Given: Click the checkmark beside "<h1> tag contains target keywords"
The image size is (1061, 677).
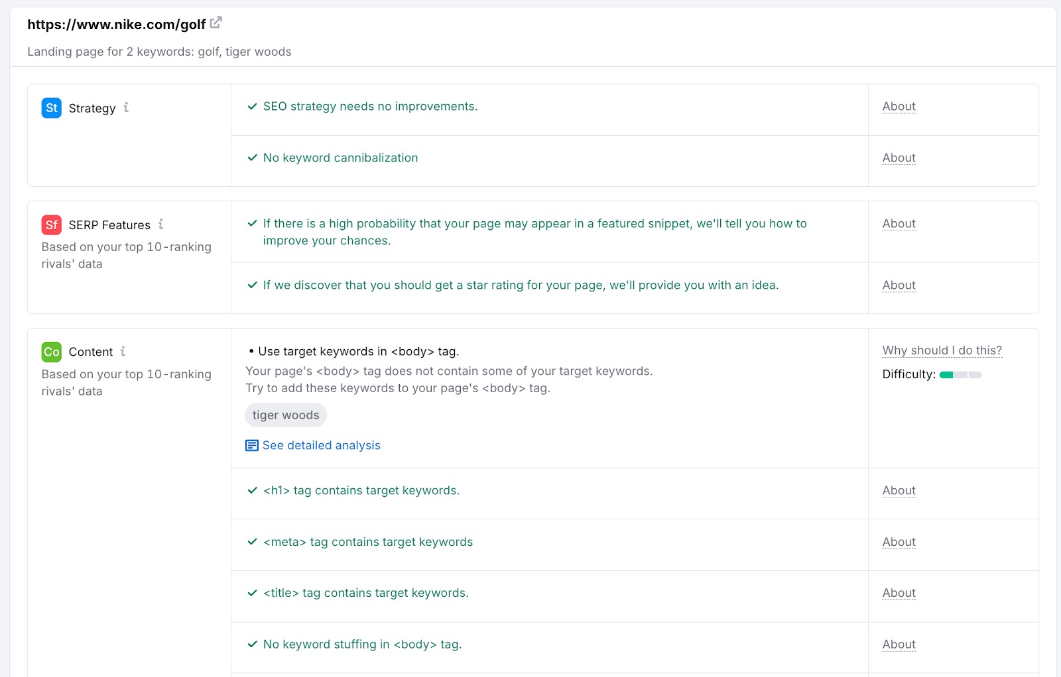Looking at the screenshot, I should point(252,491).
